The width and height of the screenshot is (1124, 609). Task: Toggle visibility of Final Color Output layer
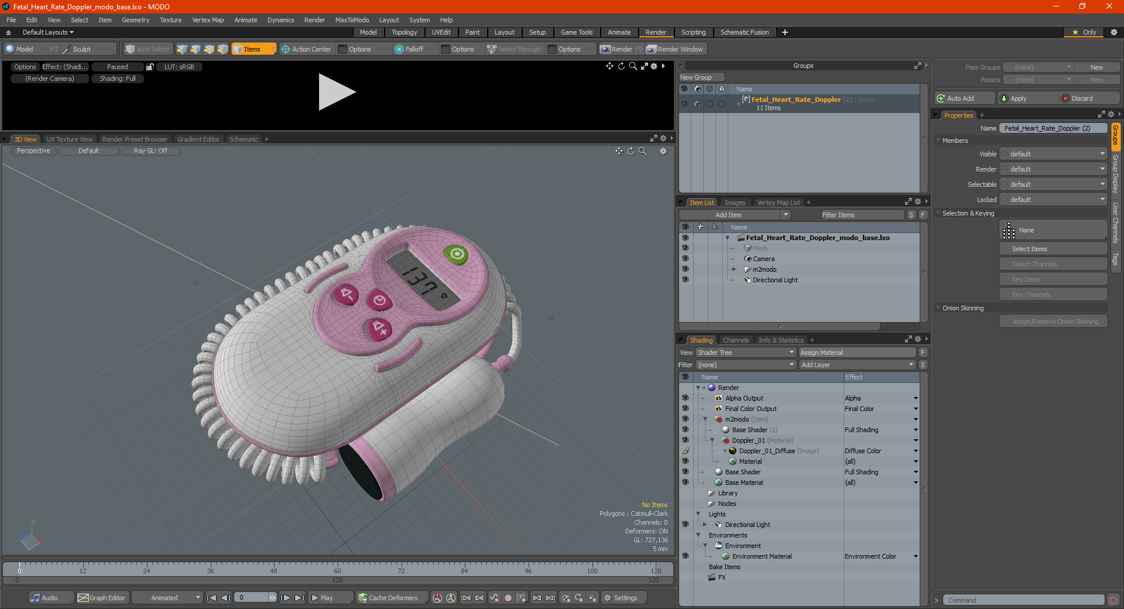tap(685, 409)
